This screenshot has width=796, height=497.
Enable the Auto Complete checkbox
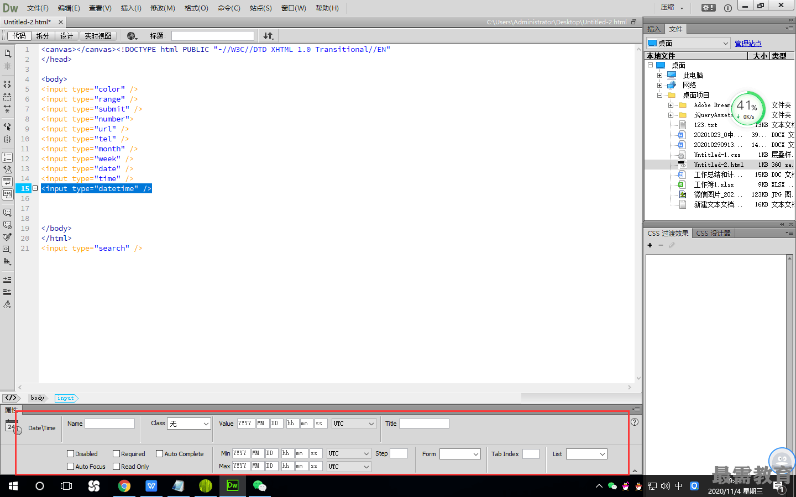[159, 454]
